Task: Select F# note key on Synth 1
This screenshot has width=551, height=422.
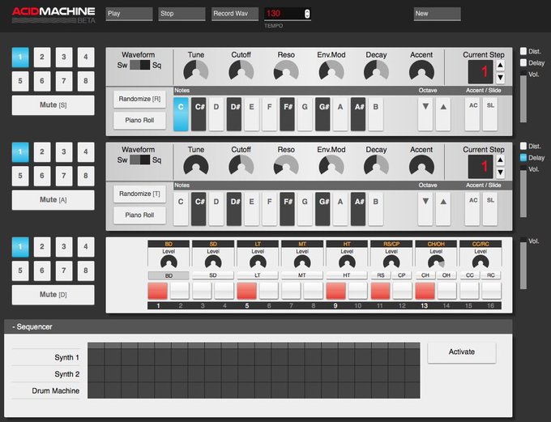Action: coord(288,114)
